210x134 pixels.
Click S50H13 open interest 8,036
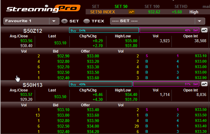coord(201,94)
